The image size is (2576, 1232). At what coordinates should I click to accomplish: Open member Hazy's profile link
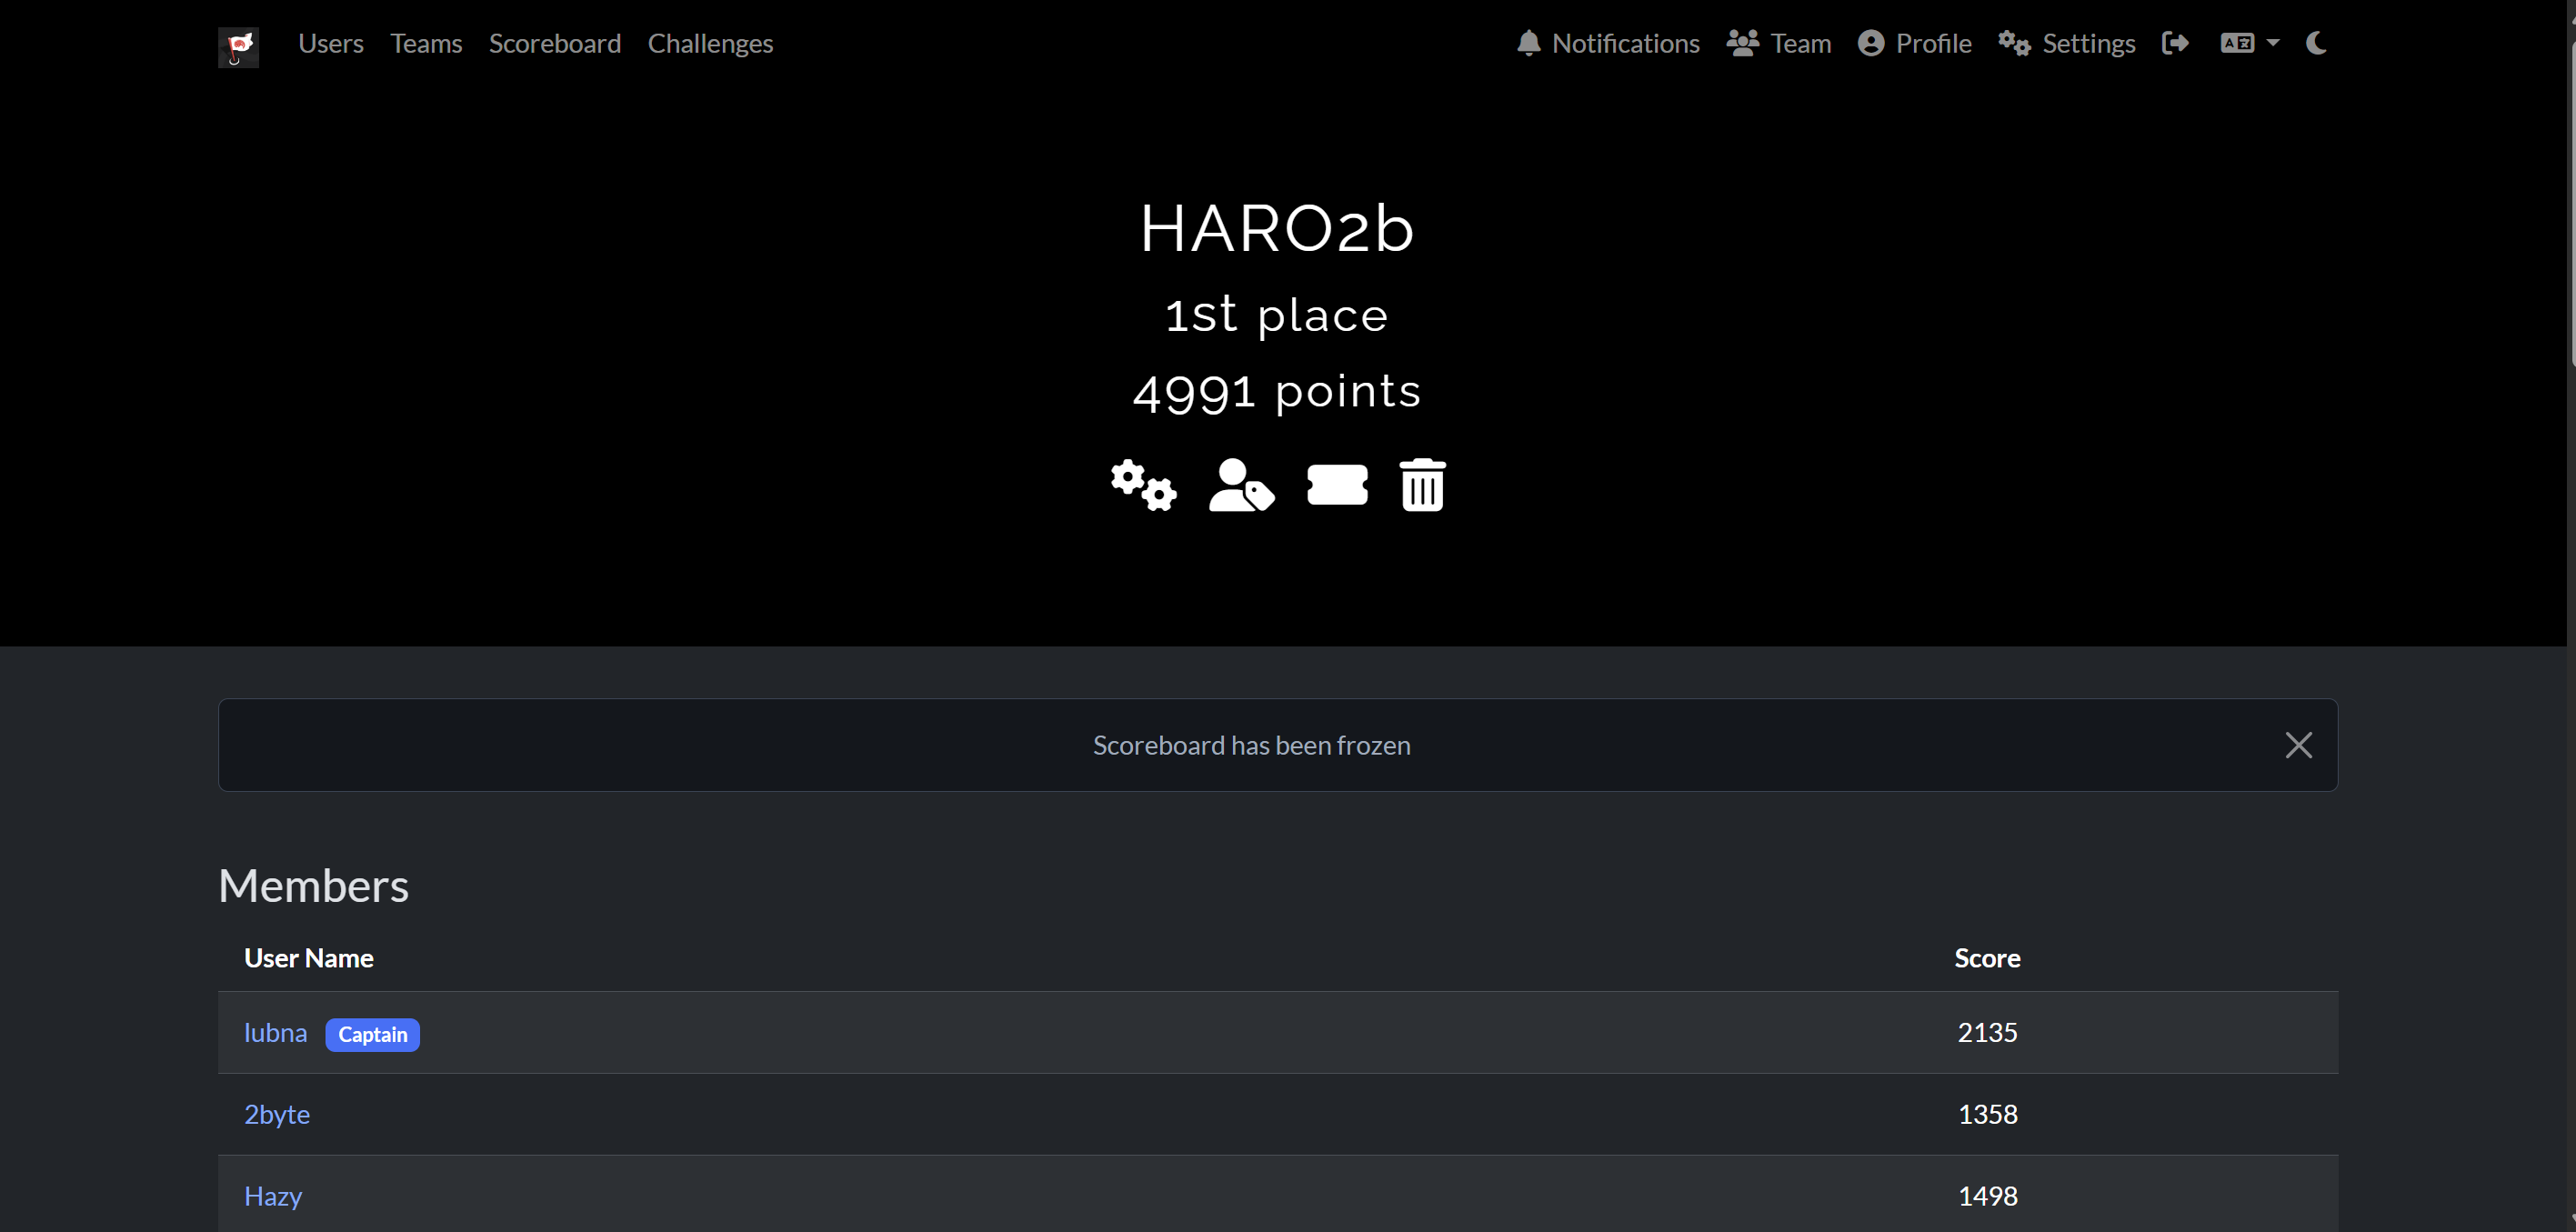pos(273,1196)
